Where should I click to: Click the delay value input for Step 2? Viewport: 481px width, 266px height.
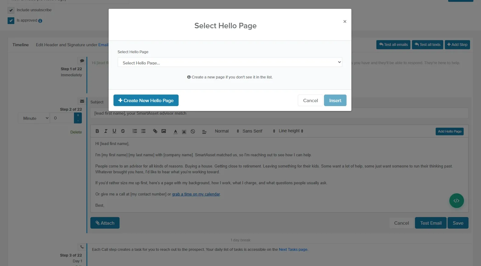tap(62, 118)
